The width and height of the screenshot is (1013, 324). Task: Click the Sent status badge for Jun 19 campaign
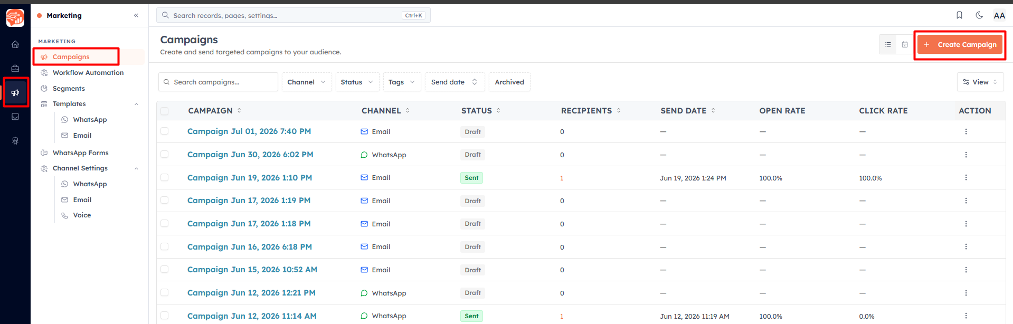[x=471, y=178]
